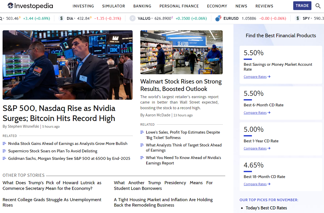Click the VALUG ticker symbol icon
The image size is (324, 213).
132,18
